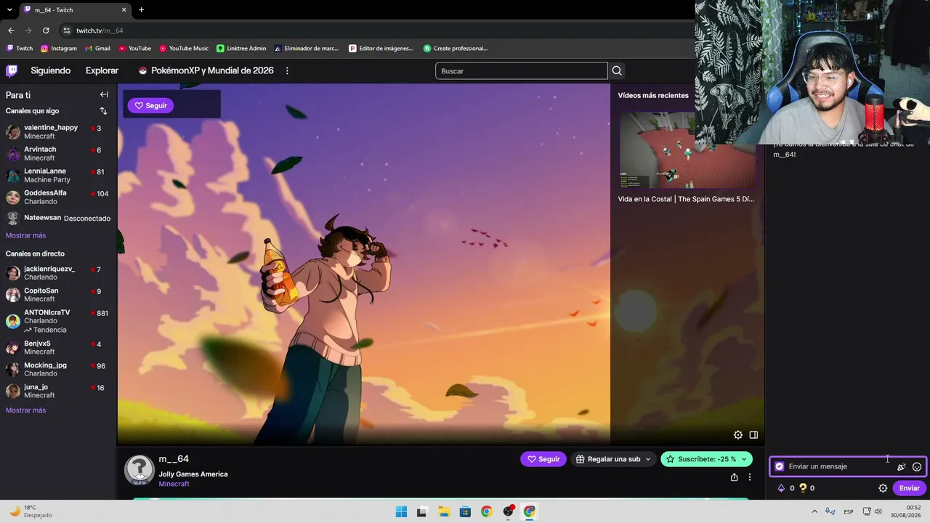Screen dimensions: 930x523
Task: Open the Vida en la Costa video thumbnail
Action: [x=687, y=150]
